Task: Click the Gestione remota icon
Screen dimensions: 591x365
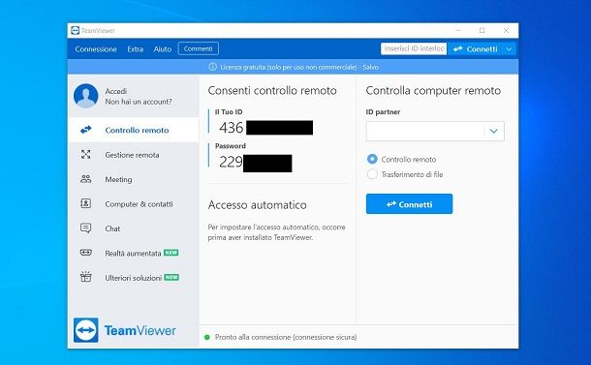Action: [x=86, y=155]
